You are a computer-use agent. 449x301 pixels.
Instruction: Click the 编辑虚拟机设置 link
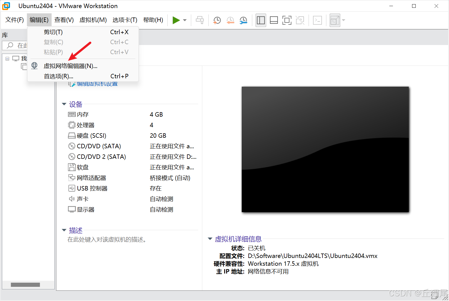tap(97, 84)
